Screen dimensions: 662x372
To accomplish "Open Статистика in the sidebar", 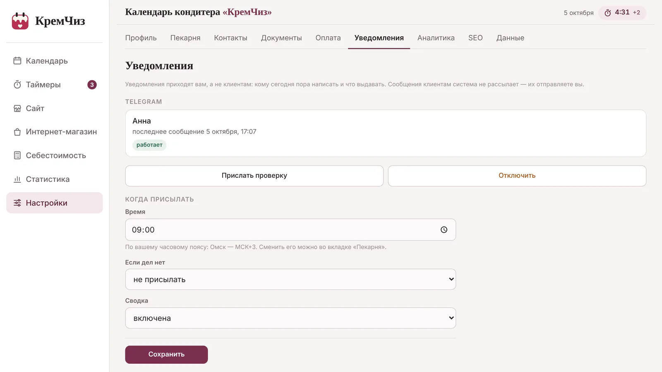I will [x=55, y=179].
